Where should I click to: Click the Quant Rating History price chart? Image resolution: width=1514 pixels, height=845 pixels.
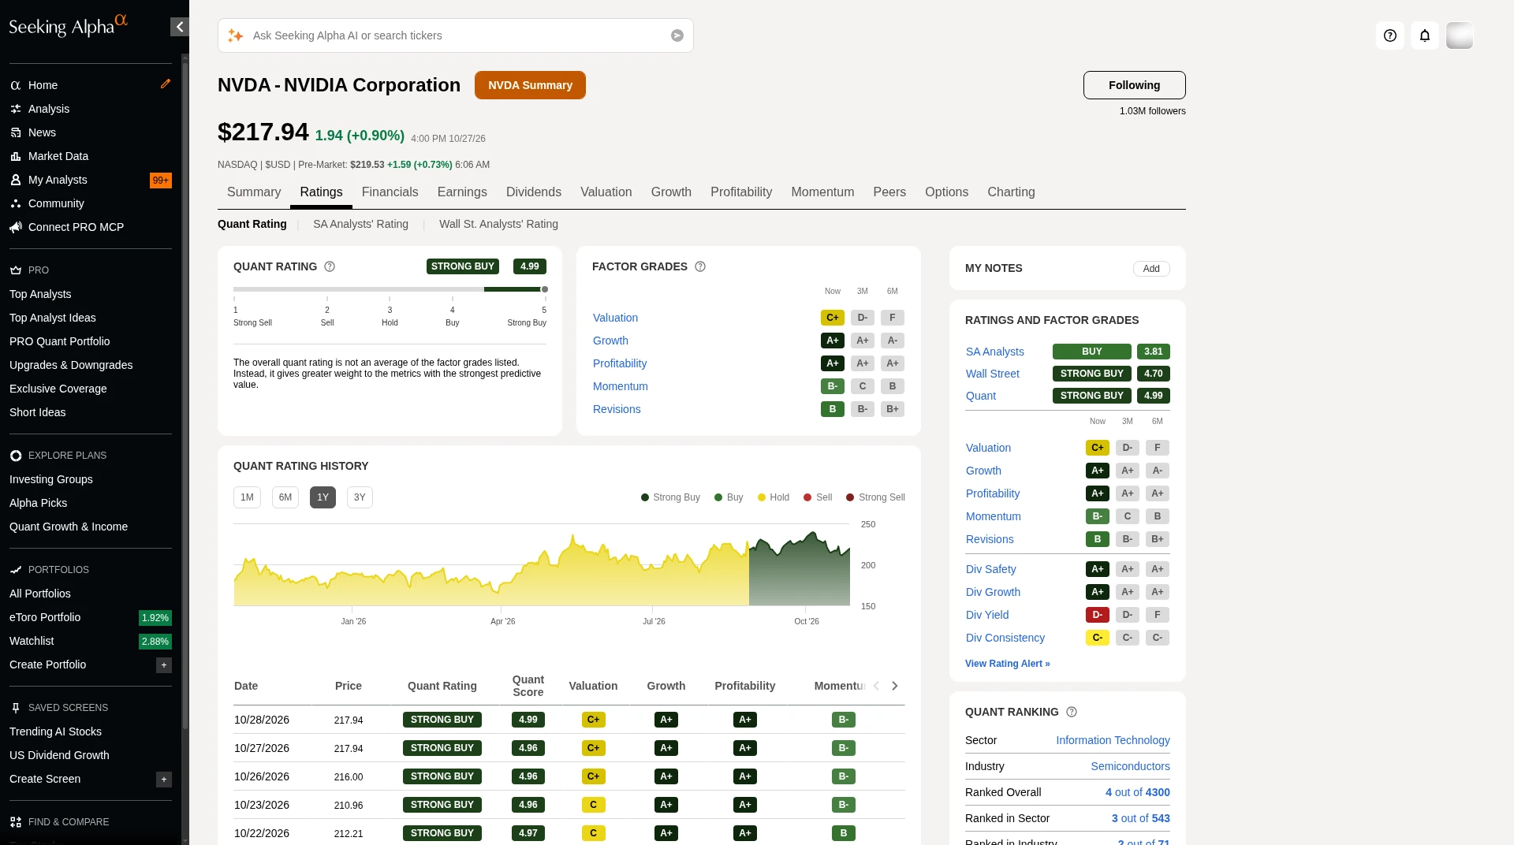coord(542,566)
